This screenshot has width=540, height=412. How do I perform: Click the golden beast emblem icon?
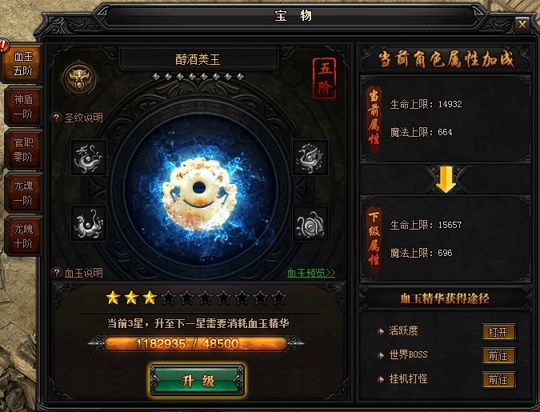(79, 79)
